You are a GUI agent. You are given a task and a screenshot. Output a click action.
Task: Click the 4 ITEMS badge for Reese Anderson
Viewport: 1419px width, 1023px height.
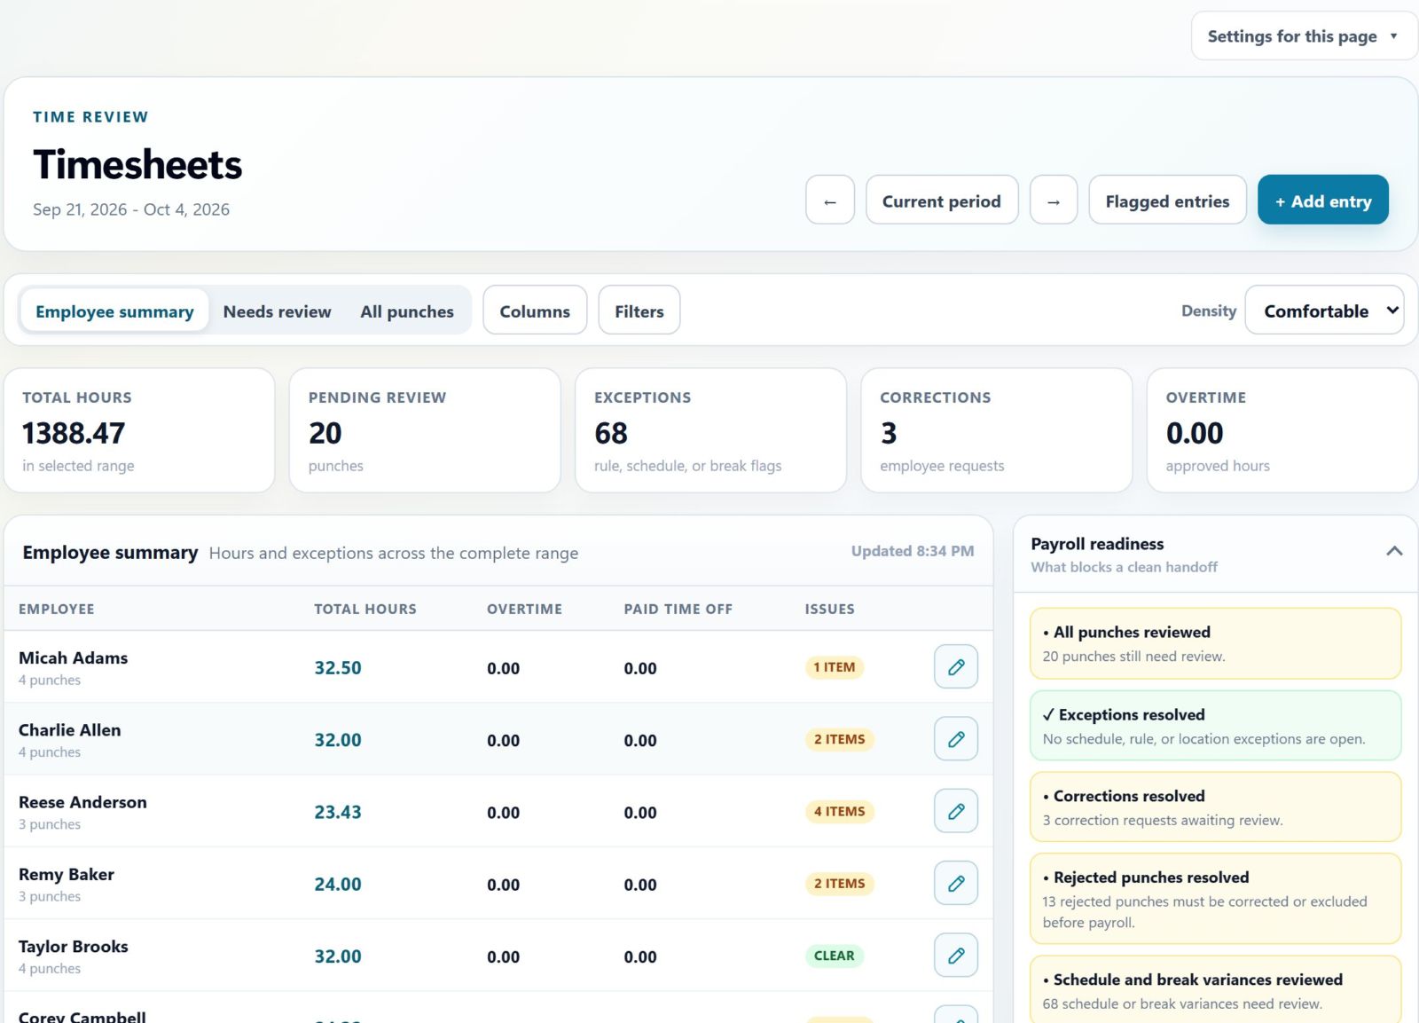point(840,811)
